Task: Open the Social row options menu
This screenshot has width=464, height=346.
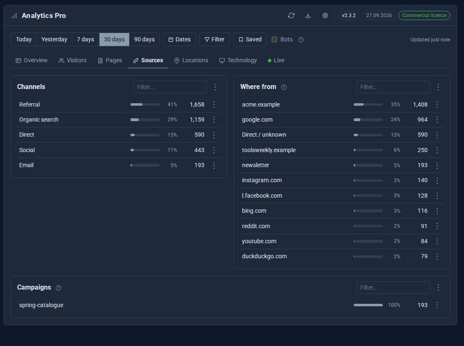Action: [x=214, y=150]
